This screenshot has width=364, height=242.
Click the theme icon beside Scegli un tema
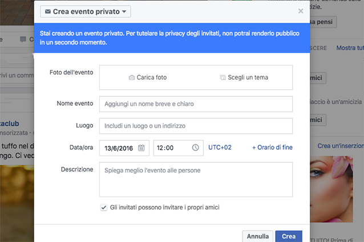223,77
